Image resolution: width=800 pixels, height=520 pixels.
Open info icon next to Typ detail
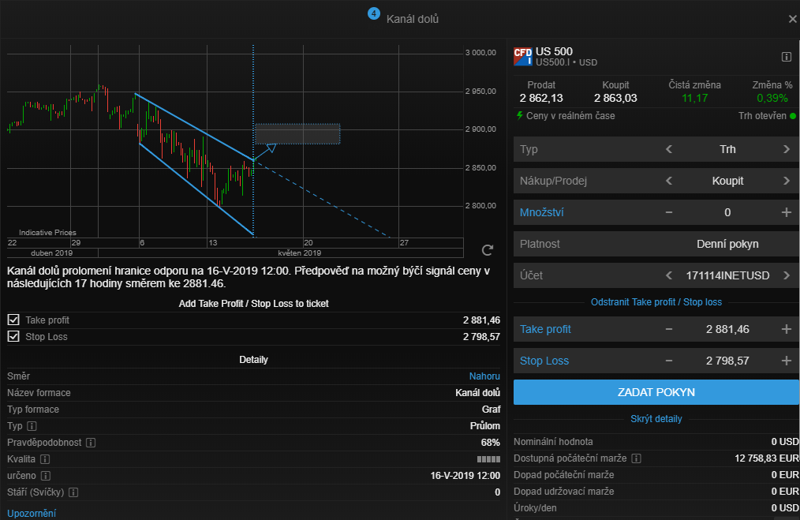tap(32, 426)
